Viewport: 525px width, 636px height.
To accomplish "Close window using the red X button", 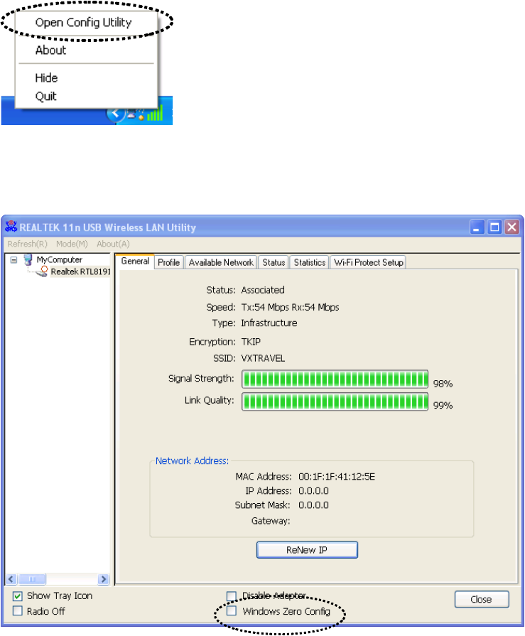I will coord(512,227).
